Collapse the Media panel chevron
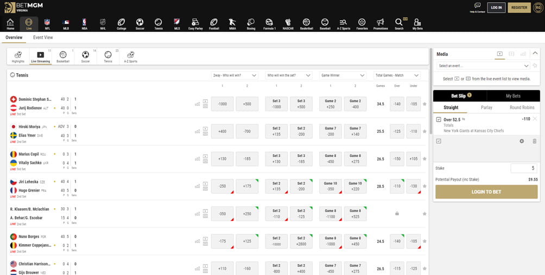This screenshot has height=275, width=545. point(535,53)
